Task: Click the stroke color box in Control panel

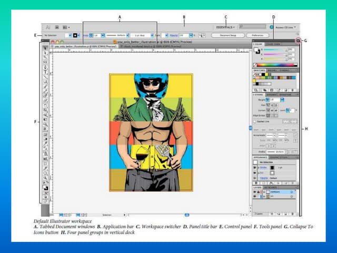Action: [75, 35]
